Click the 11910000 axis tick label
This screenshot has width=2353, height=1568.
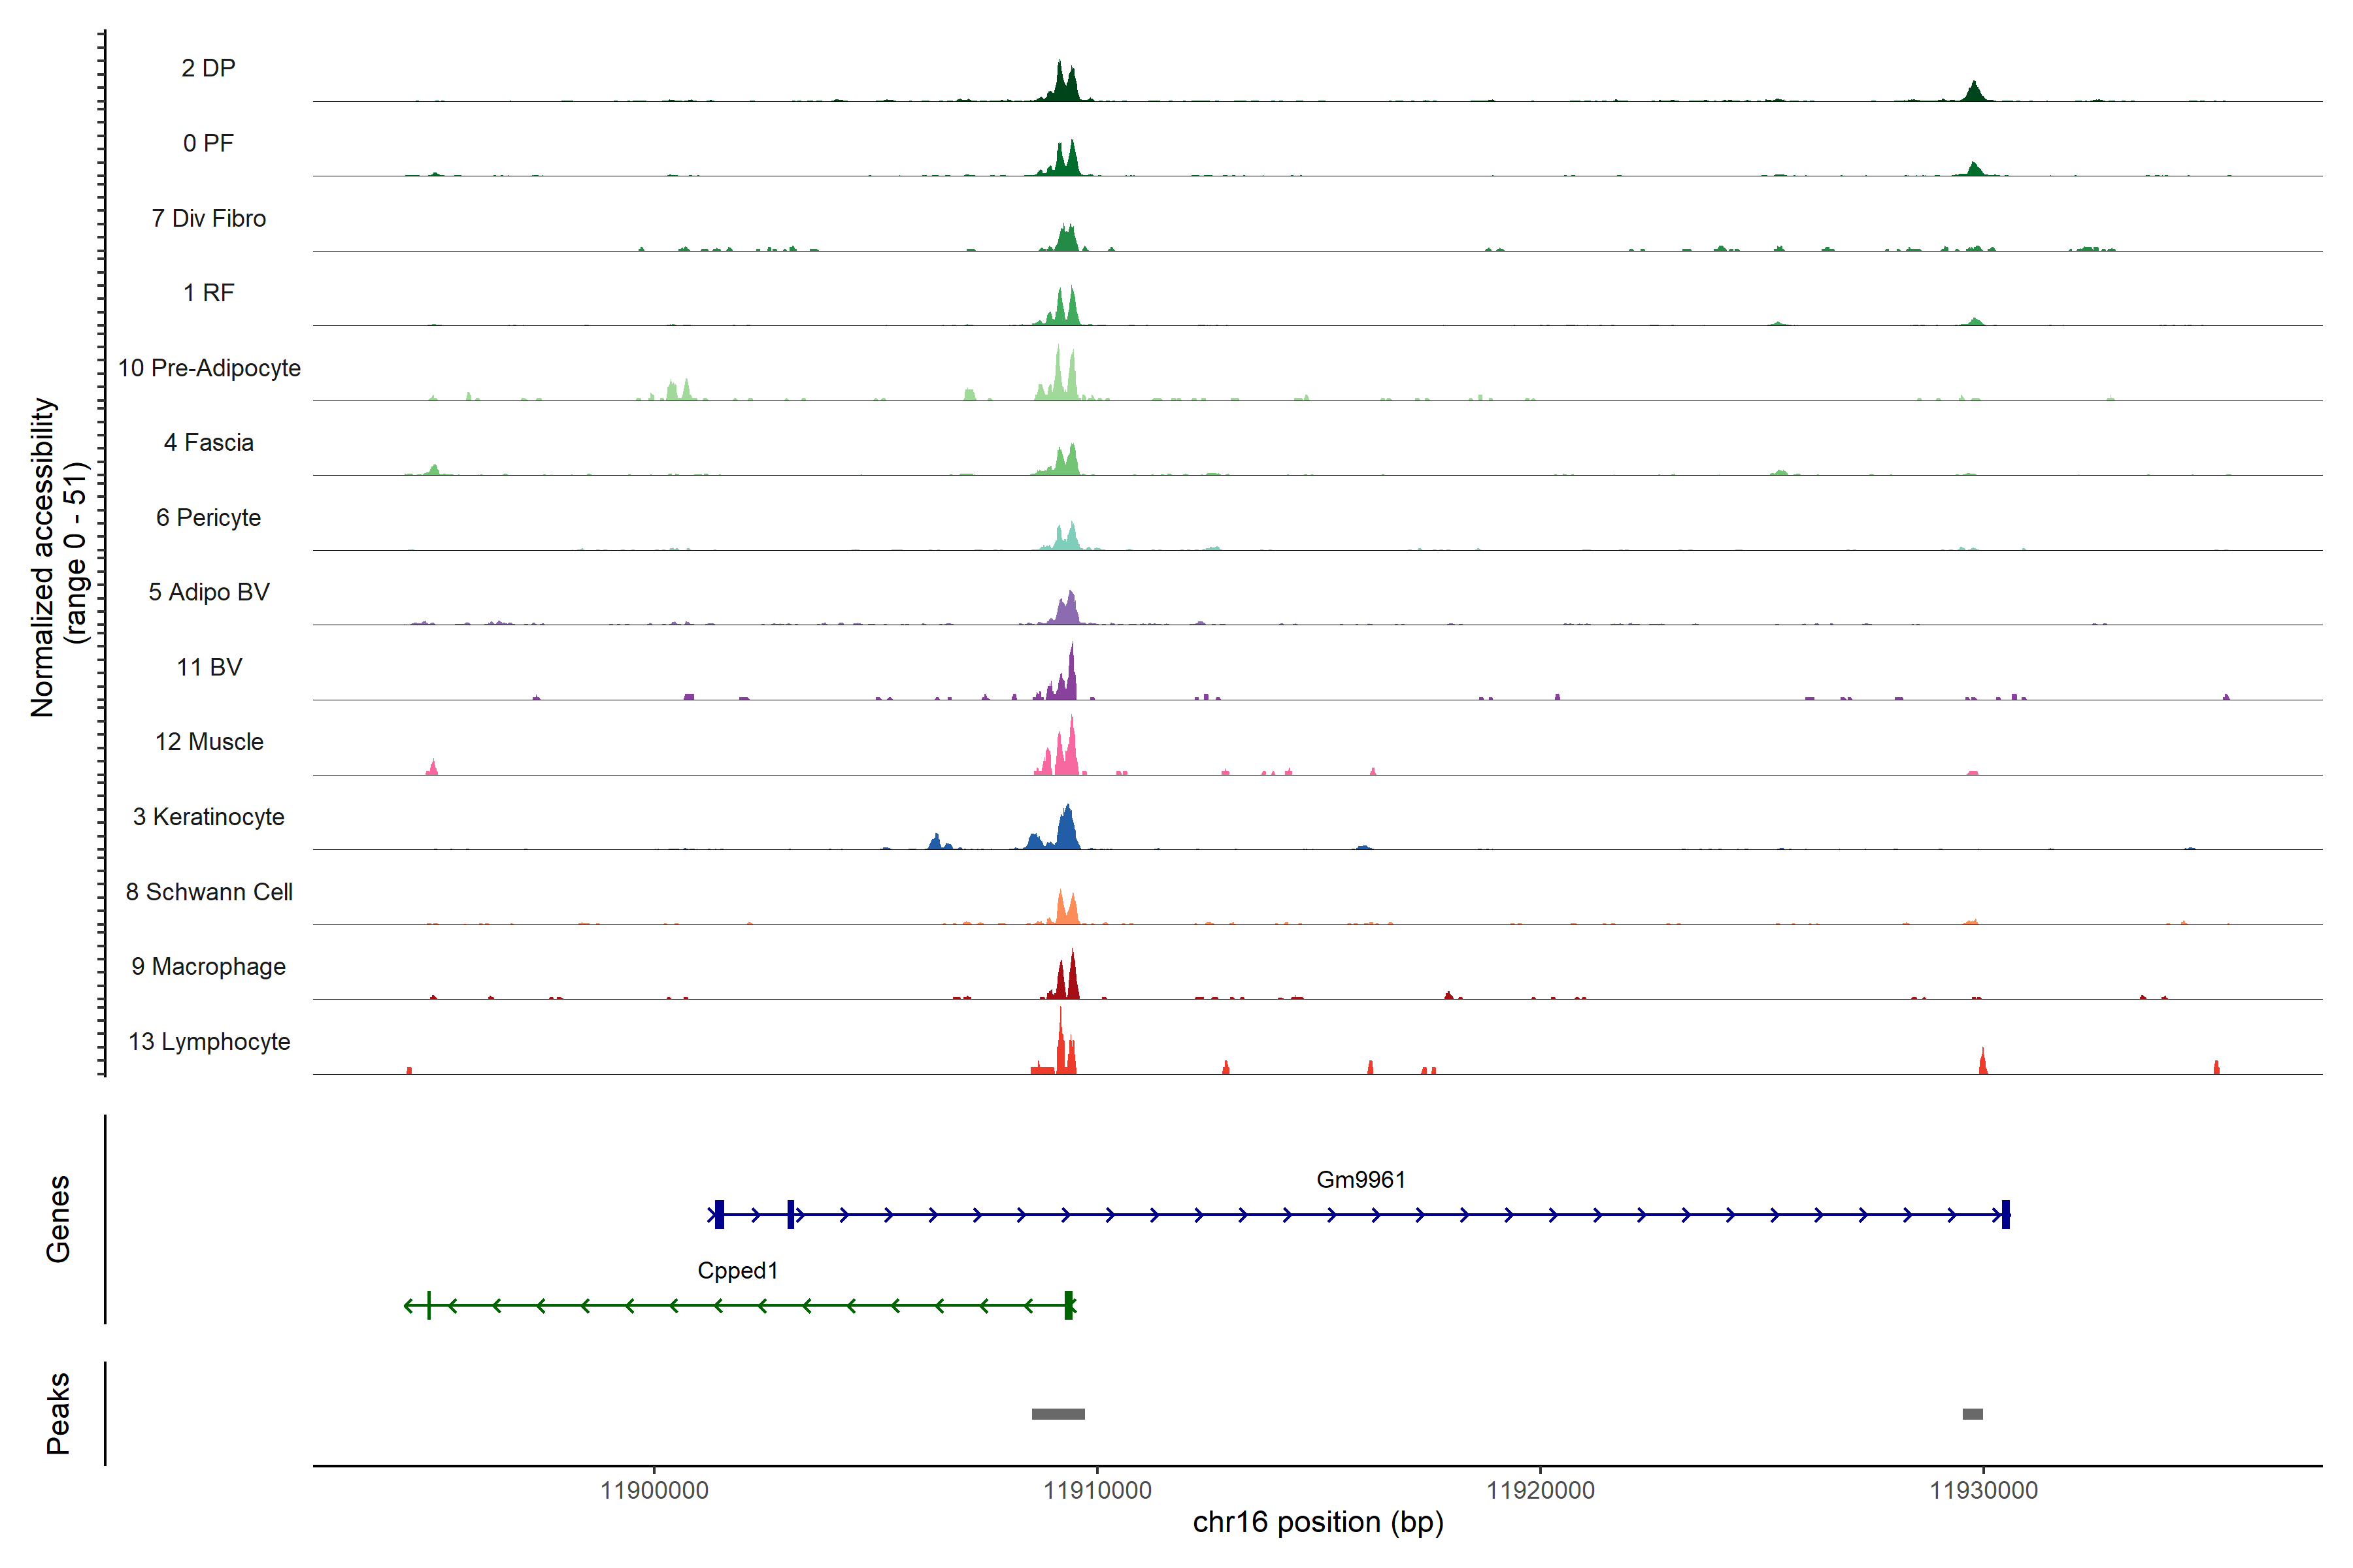click(1097, 1491)
